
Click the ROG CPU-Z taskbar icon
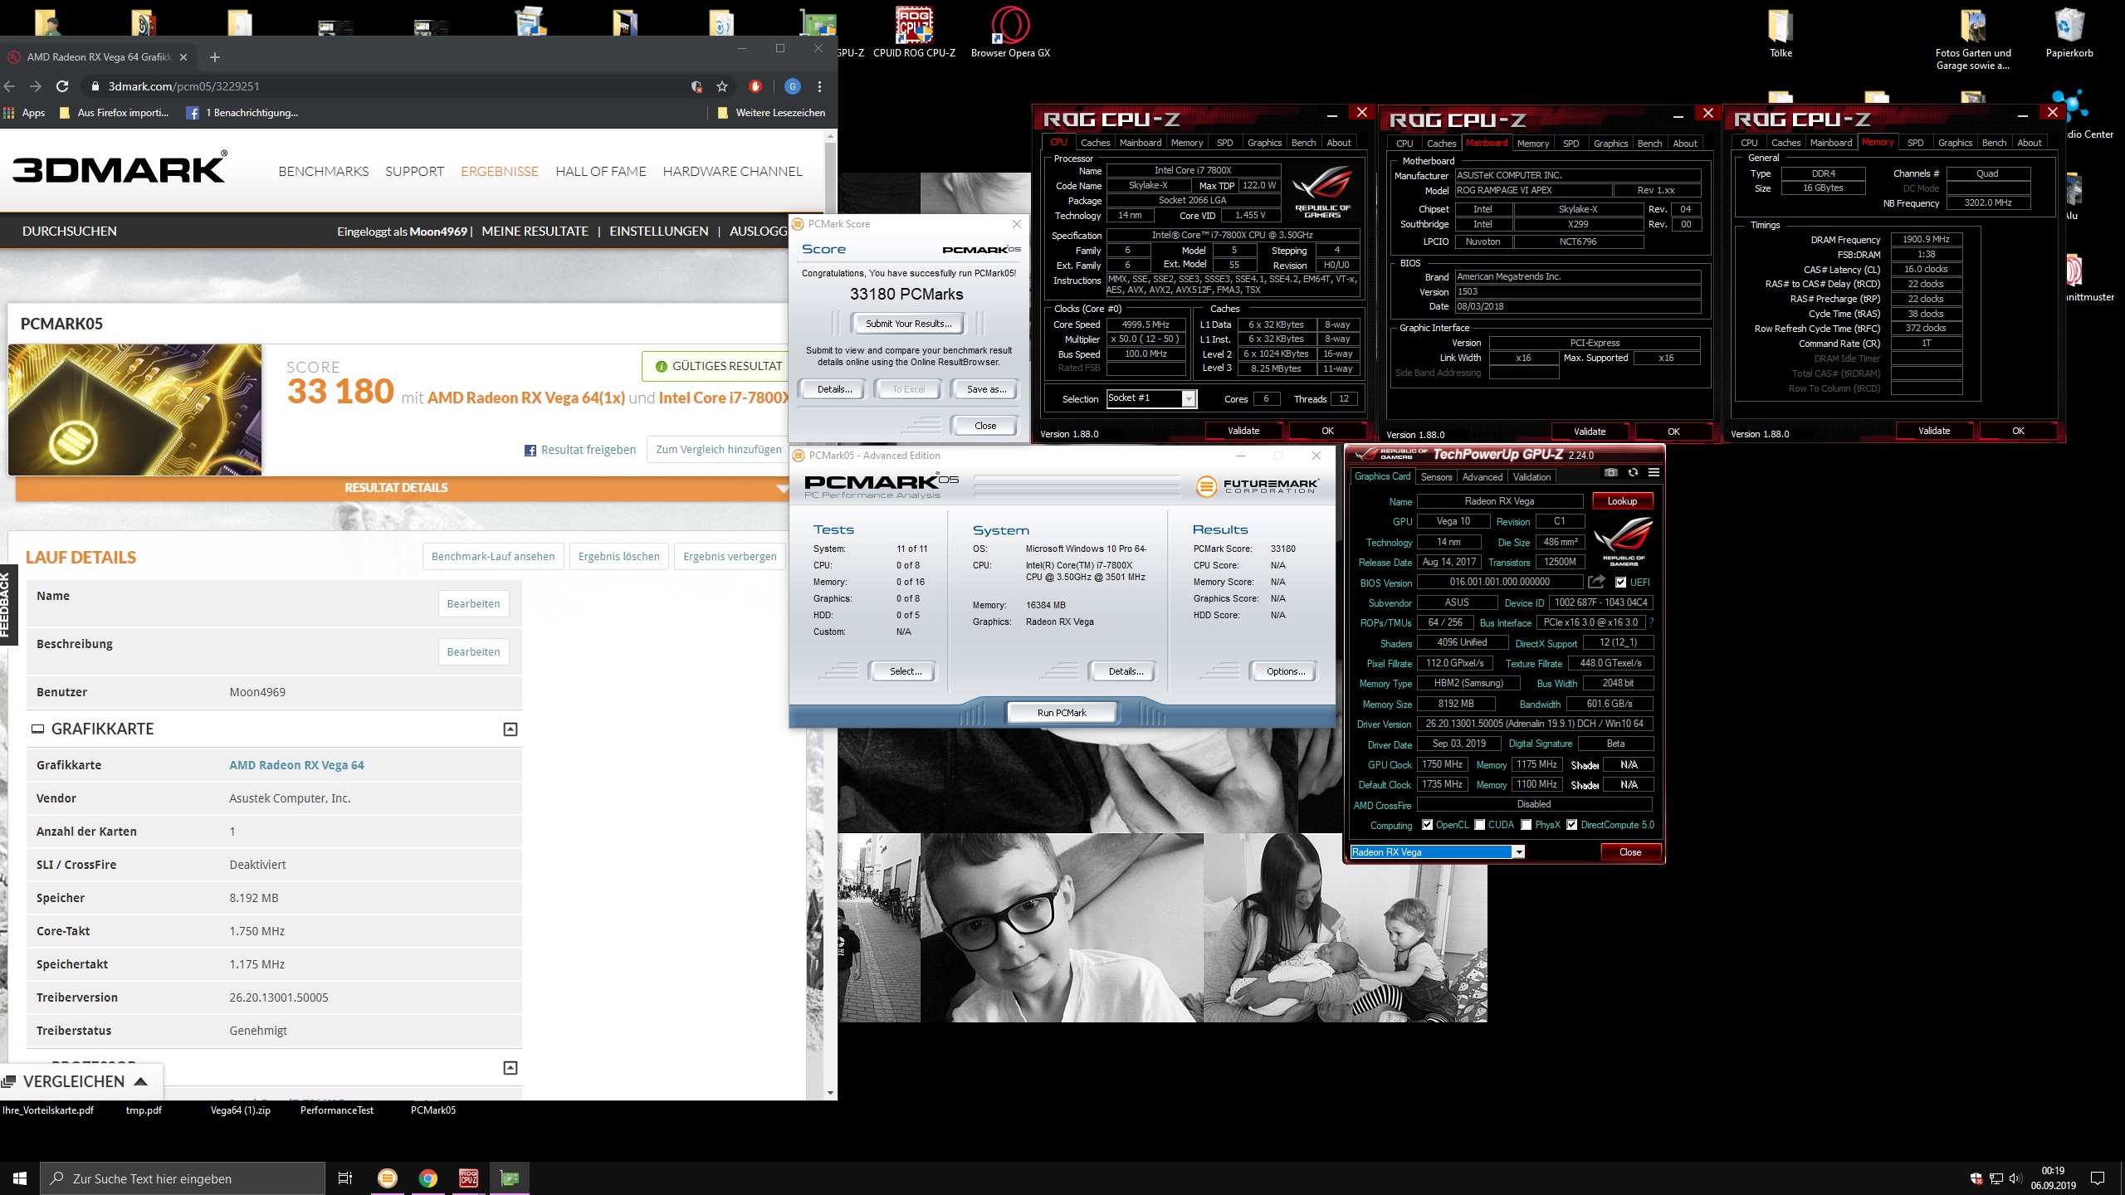click(469, 1178)
